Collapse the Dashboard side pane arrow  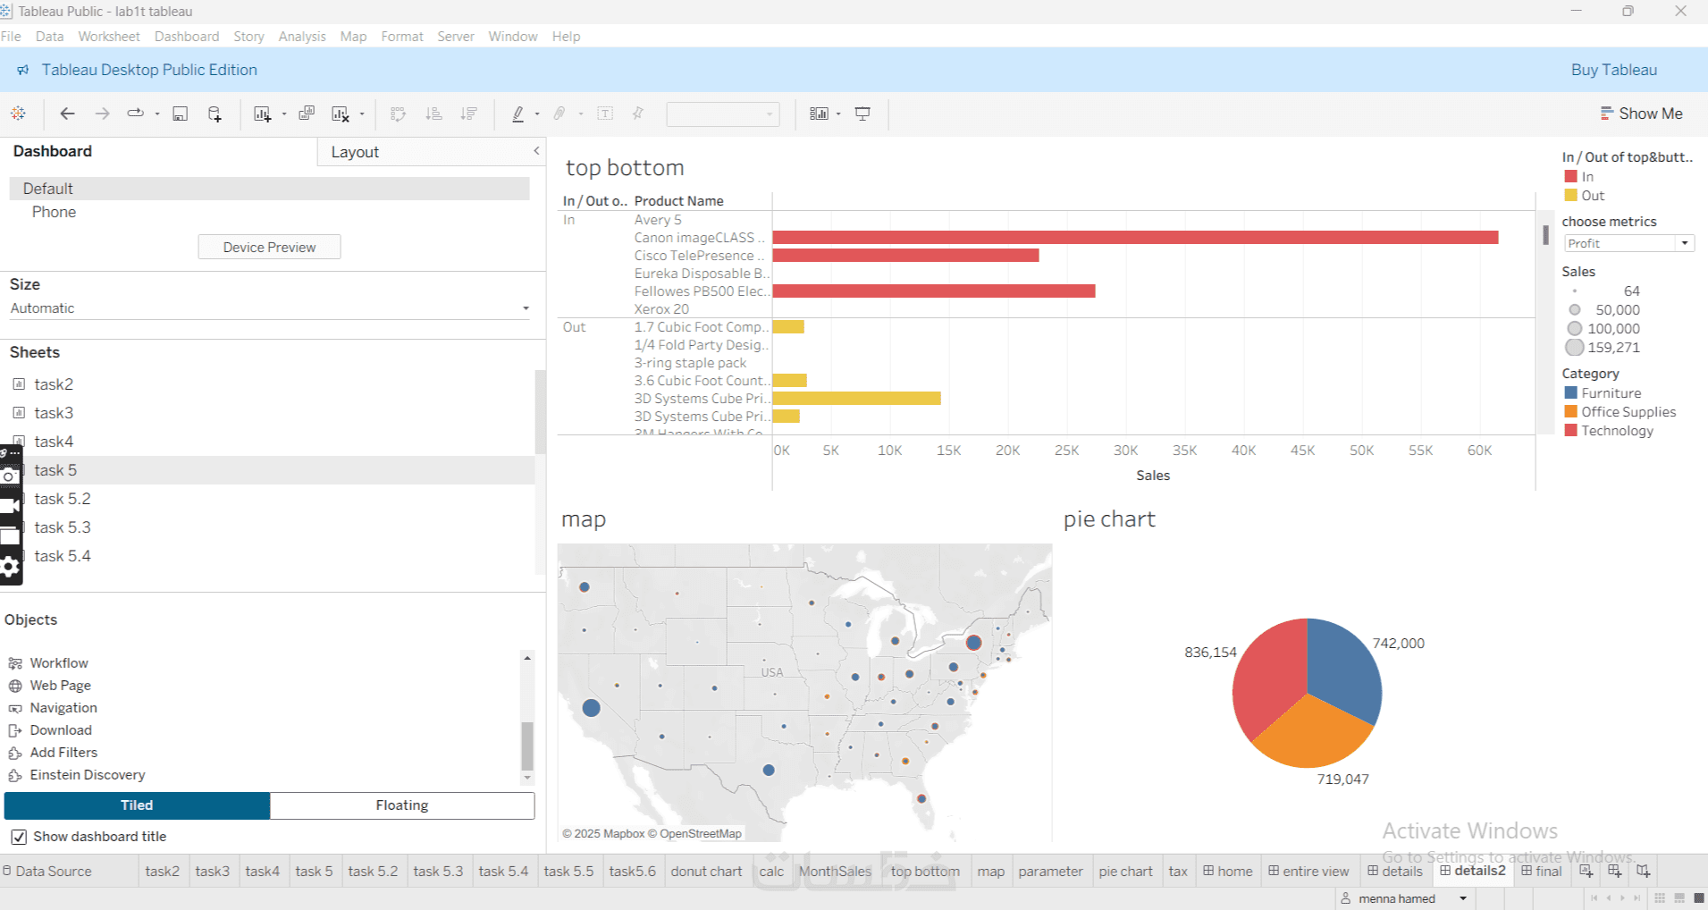point(536,151)
